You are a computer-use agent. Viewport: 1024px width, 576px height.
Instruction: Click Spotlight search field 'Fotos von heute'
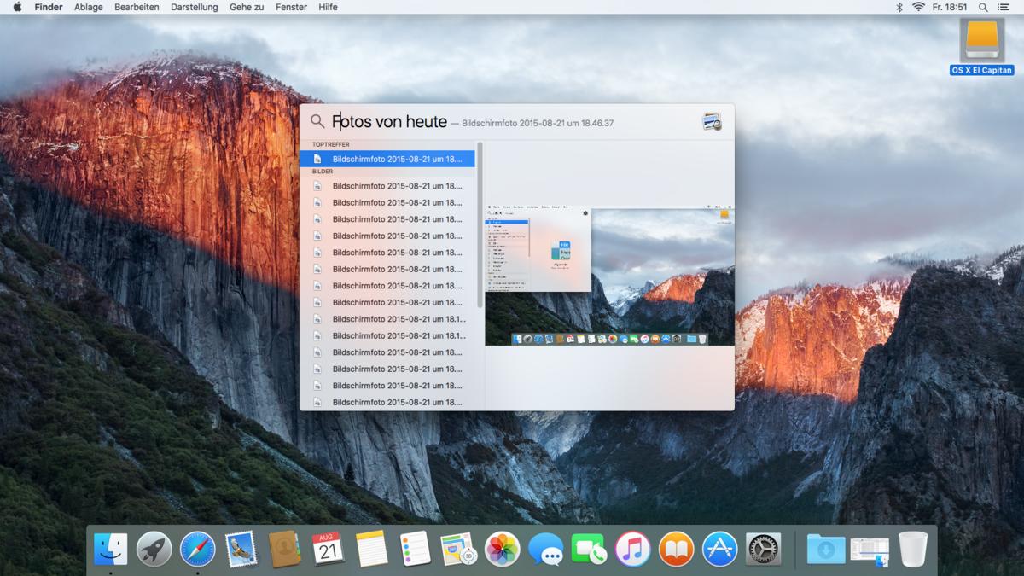[x=389, y=122]
